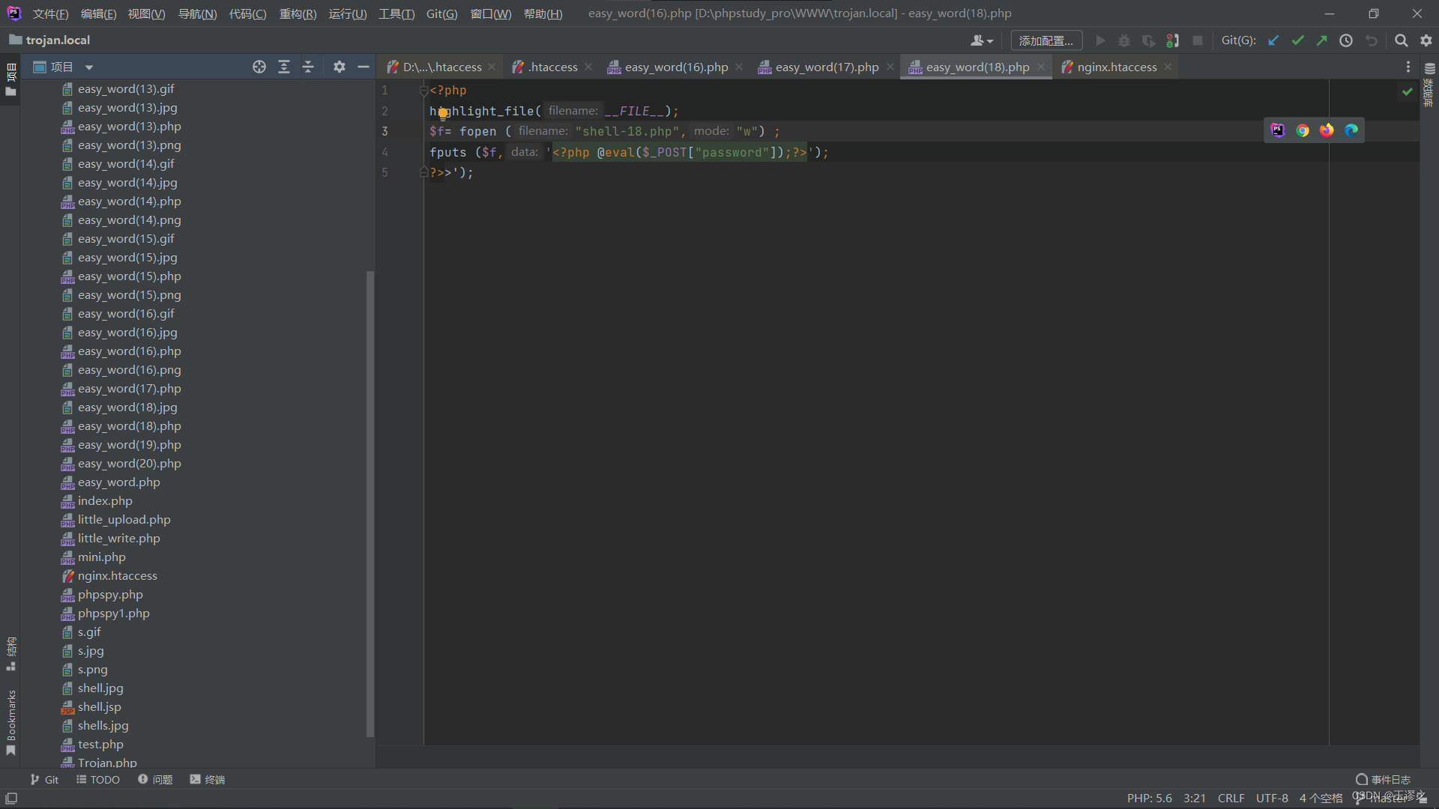Click the inspections green checkmark
This screenshot has height=809, width=1439.
point(1407,91)
